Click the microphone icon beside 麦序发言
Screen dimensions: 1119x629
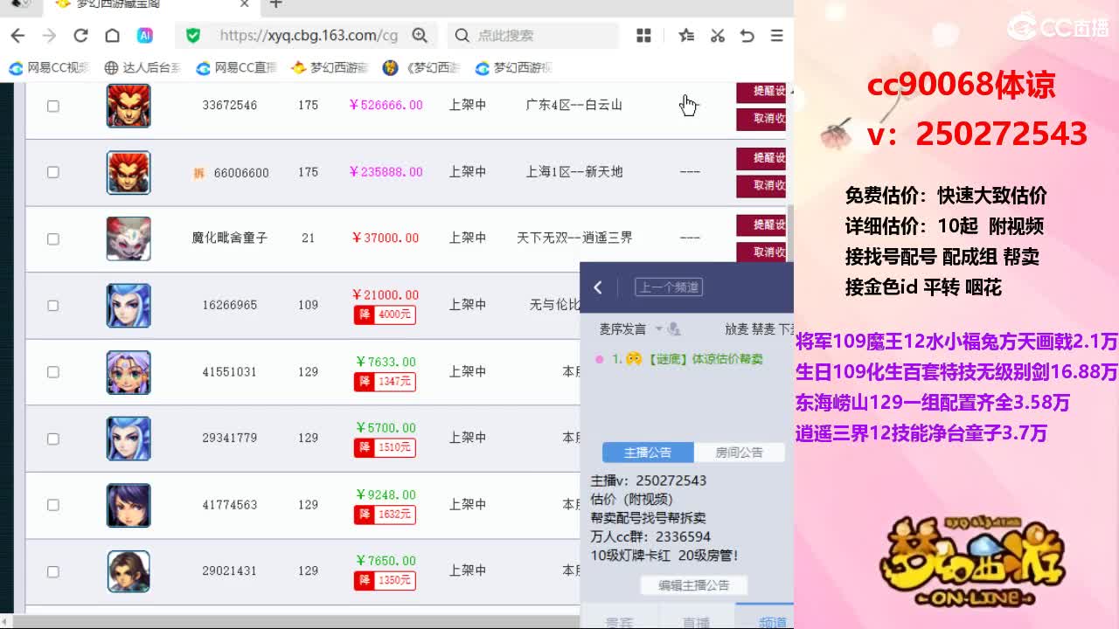pos(673,329)
